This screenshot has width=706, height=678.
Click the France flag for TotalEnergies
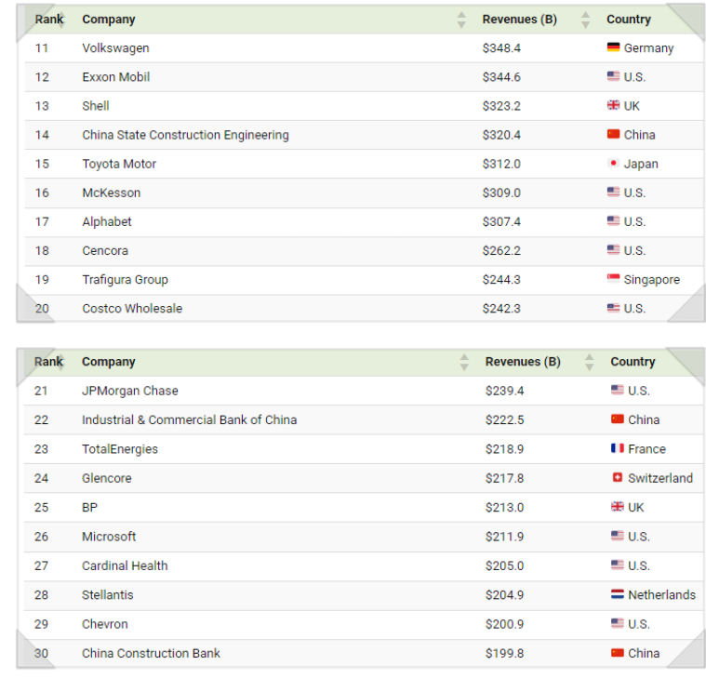click(618, 448)
